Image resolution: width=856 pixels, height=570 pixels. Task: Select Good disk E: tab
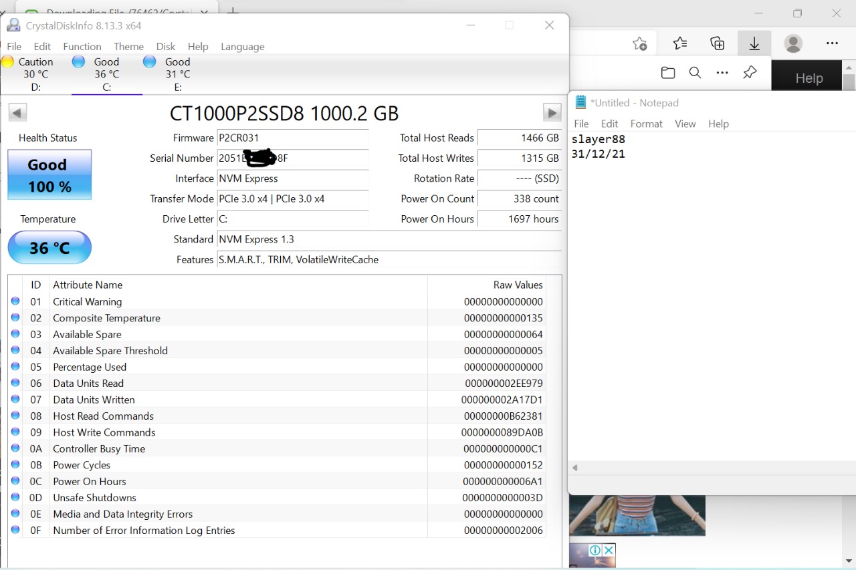click(170, 74)
